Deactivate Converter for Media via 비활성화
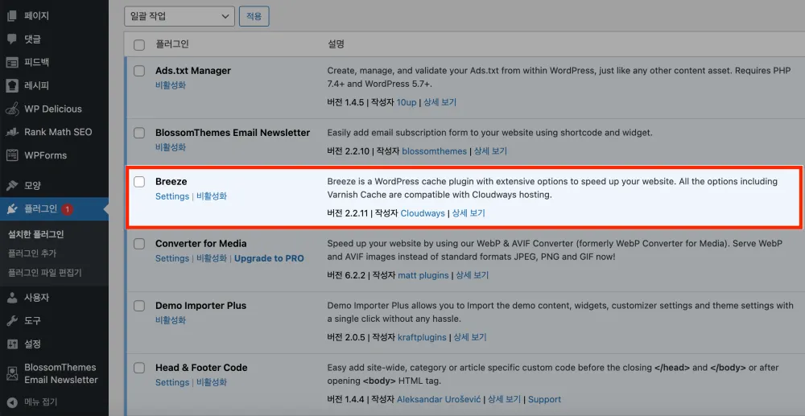 point(212,258)
